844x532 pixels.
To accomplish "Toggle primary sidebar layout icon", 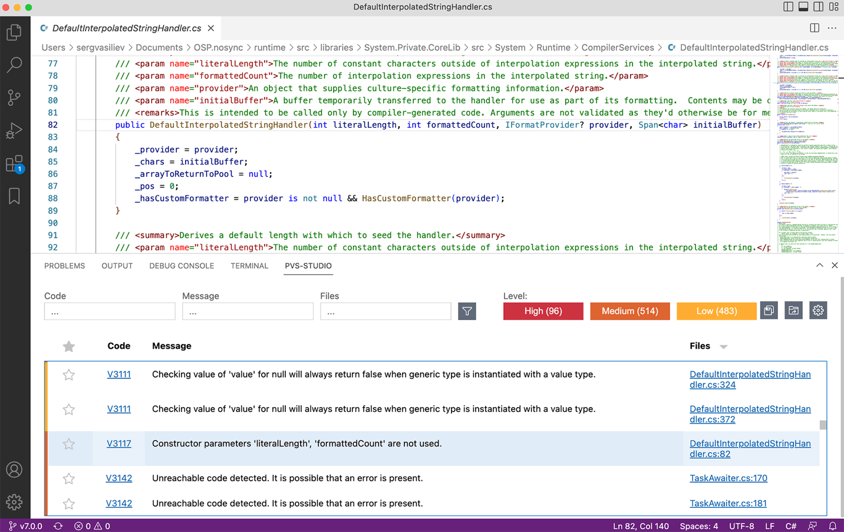I will click(788, 7).
